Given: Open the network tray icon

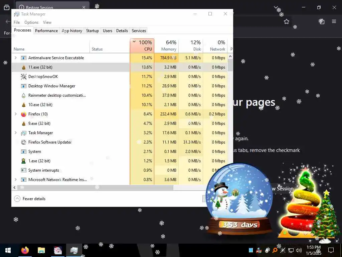Looking at the screenshot, I should click(291, 250).
